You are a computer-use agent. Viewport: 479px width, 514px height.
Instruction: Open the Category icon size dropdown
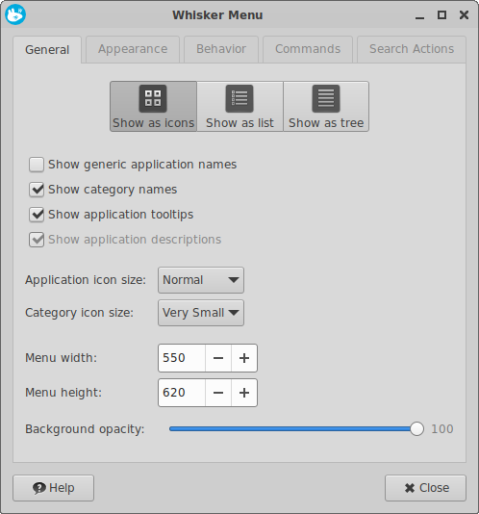pos(201,313)
